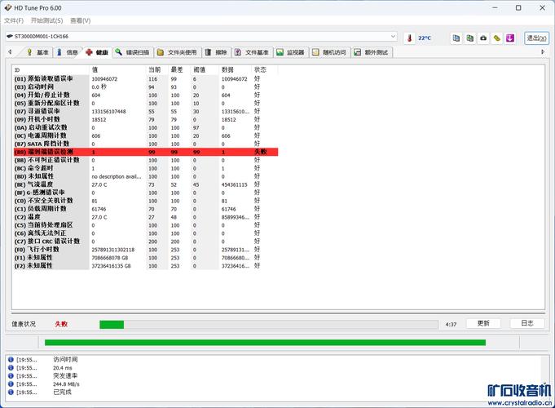Open the 错误扫描 error scan tab
The image size is (555, 408).
(x=133, y=52)
